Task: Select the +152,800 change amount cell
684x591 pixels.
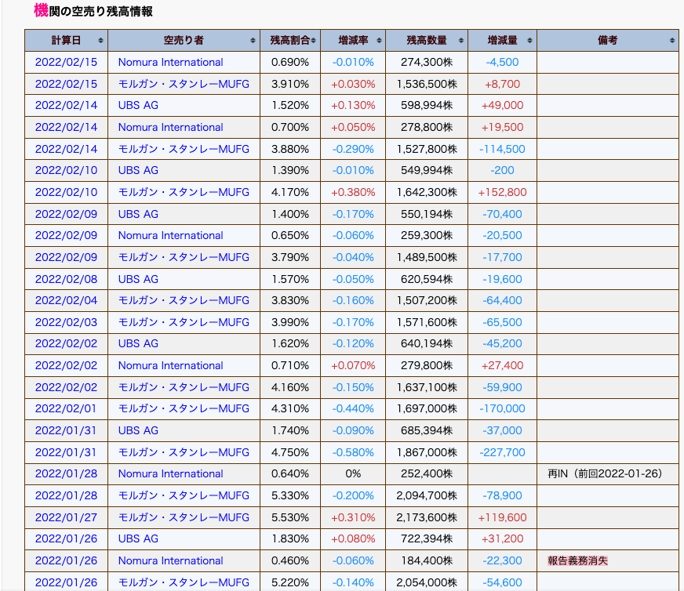Action: coord(503,192)
